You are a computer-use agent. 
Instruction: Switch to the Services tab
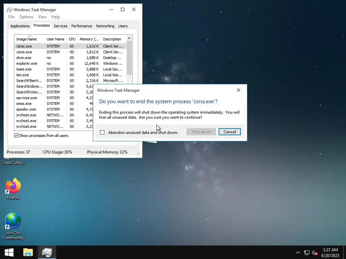click(x=60, y=26)
